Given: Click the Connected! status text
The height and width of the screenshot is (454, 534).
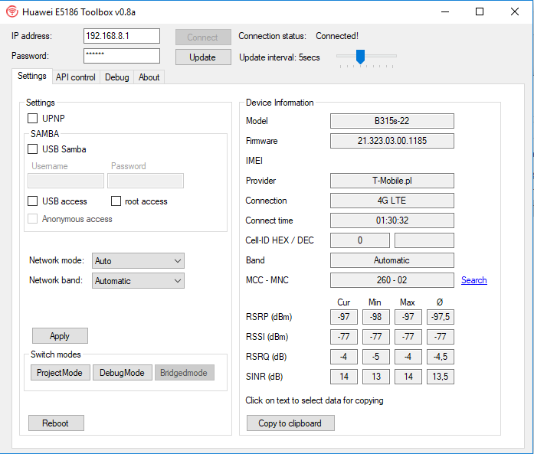Looking at the screenshot, I should 337,36.
